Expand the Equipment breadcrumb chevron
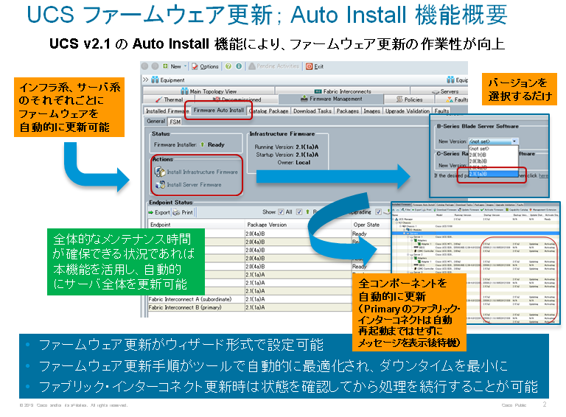This screenshot has width=566, height=417. point(144,80)
